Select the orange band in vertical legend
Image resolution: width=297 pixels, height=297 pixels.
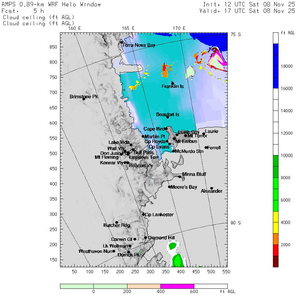276,239
